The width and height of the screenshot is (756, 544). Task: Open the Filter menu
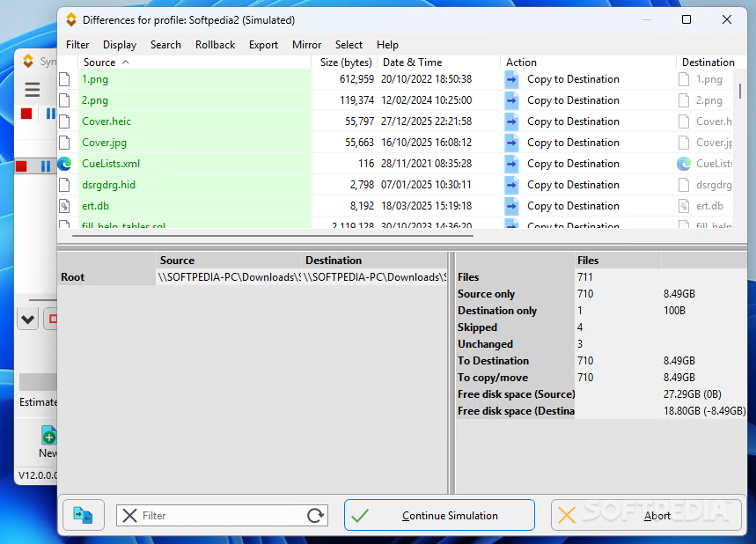pos(77,45)
